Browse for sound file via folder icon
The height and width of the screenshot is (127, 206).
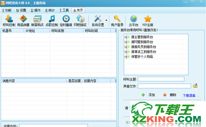point(195,86)
